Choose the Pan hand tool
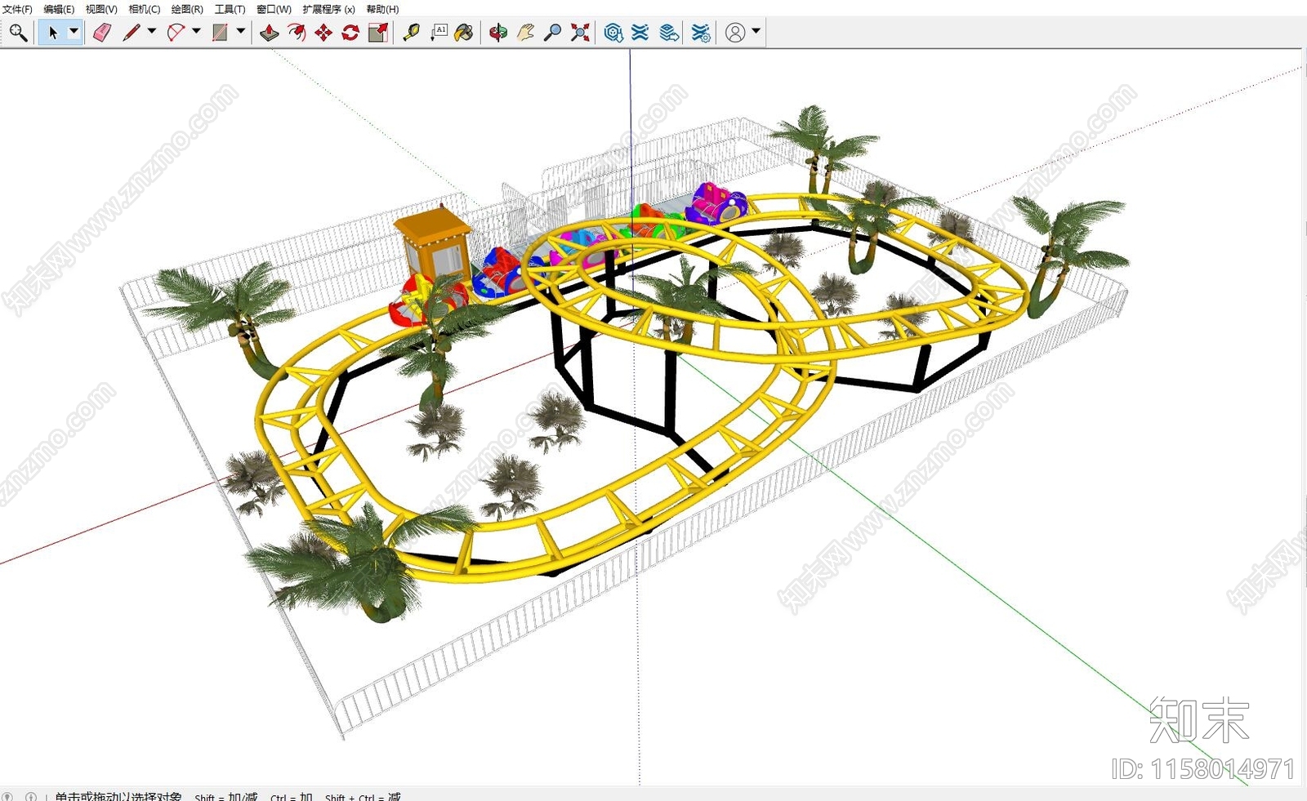The height and width of the screenshot is (801, 1307). click(525, 33)
